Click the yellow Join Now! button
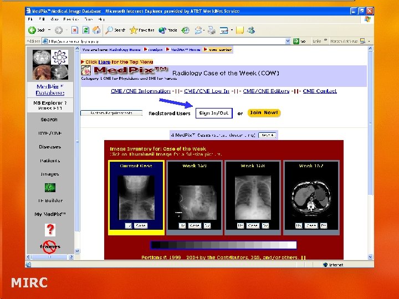This screenshot has width=399, height=299. (264, 112)
